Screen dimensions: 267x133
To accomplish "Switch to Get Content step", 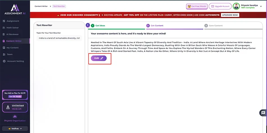I will coord(157,25).
